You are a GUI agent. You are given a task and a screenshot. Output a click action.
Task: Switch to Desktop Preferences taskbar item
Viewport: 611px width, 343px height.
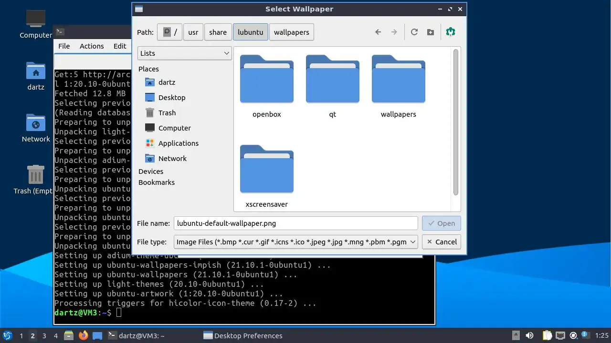243,336
